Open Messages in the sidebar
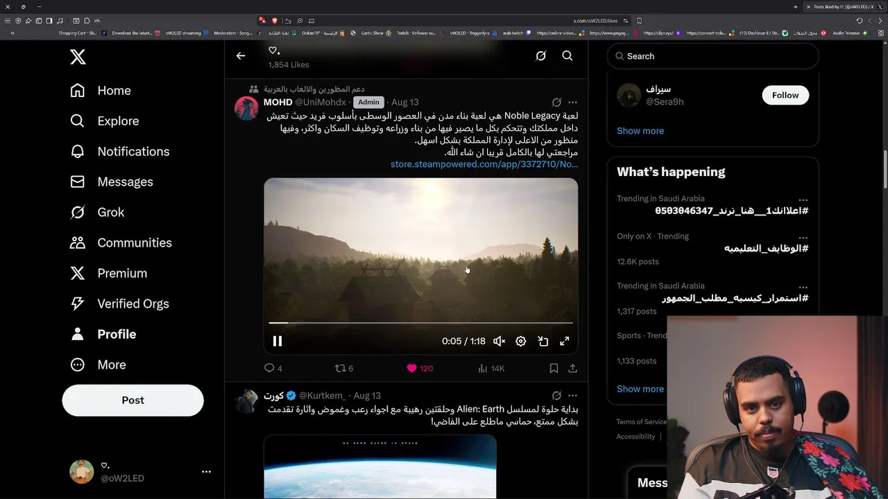Image resolution: width=888 pixels, height=499 pixels. pos(112,182)
